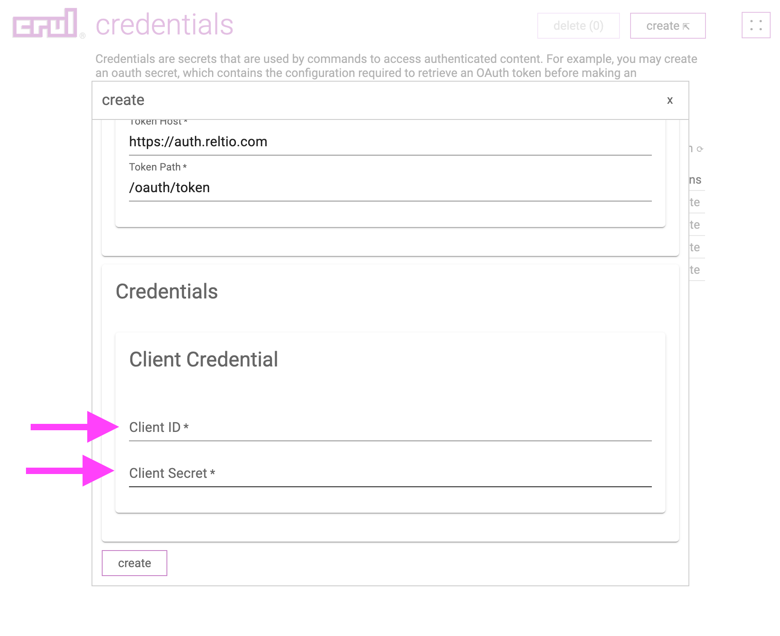Select the Client Secret input field

(x=390, y=473)
